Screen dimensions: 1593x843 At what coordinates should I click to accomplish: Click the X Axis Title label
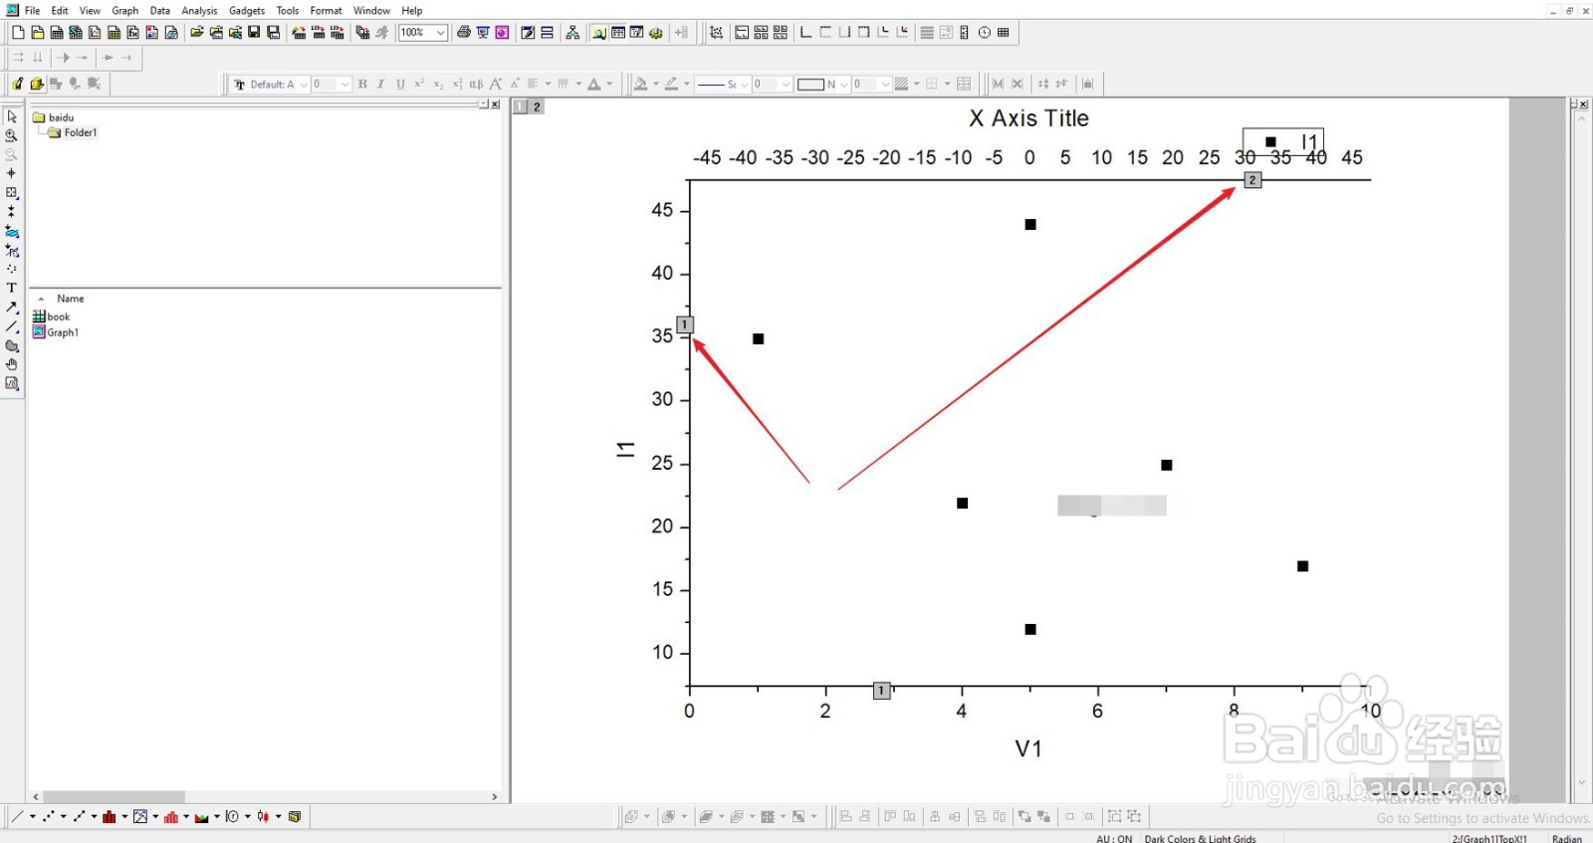(1028, 118)
